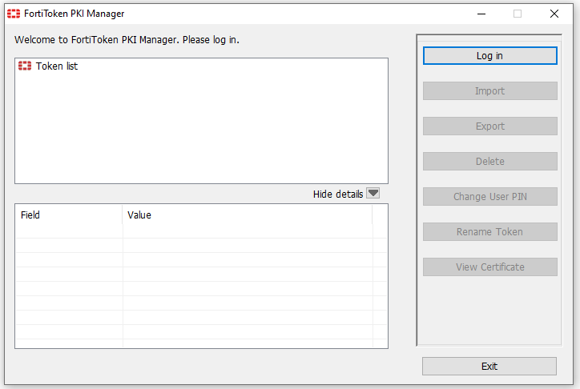Exit the FortiToken PKI Manager
580x389 pixels.
489,366
